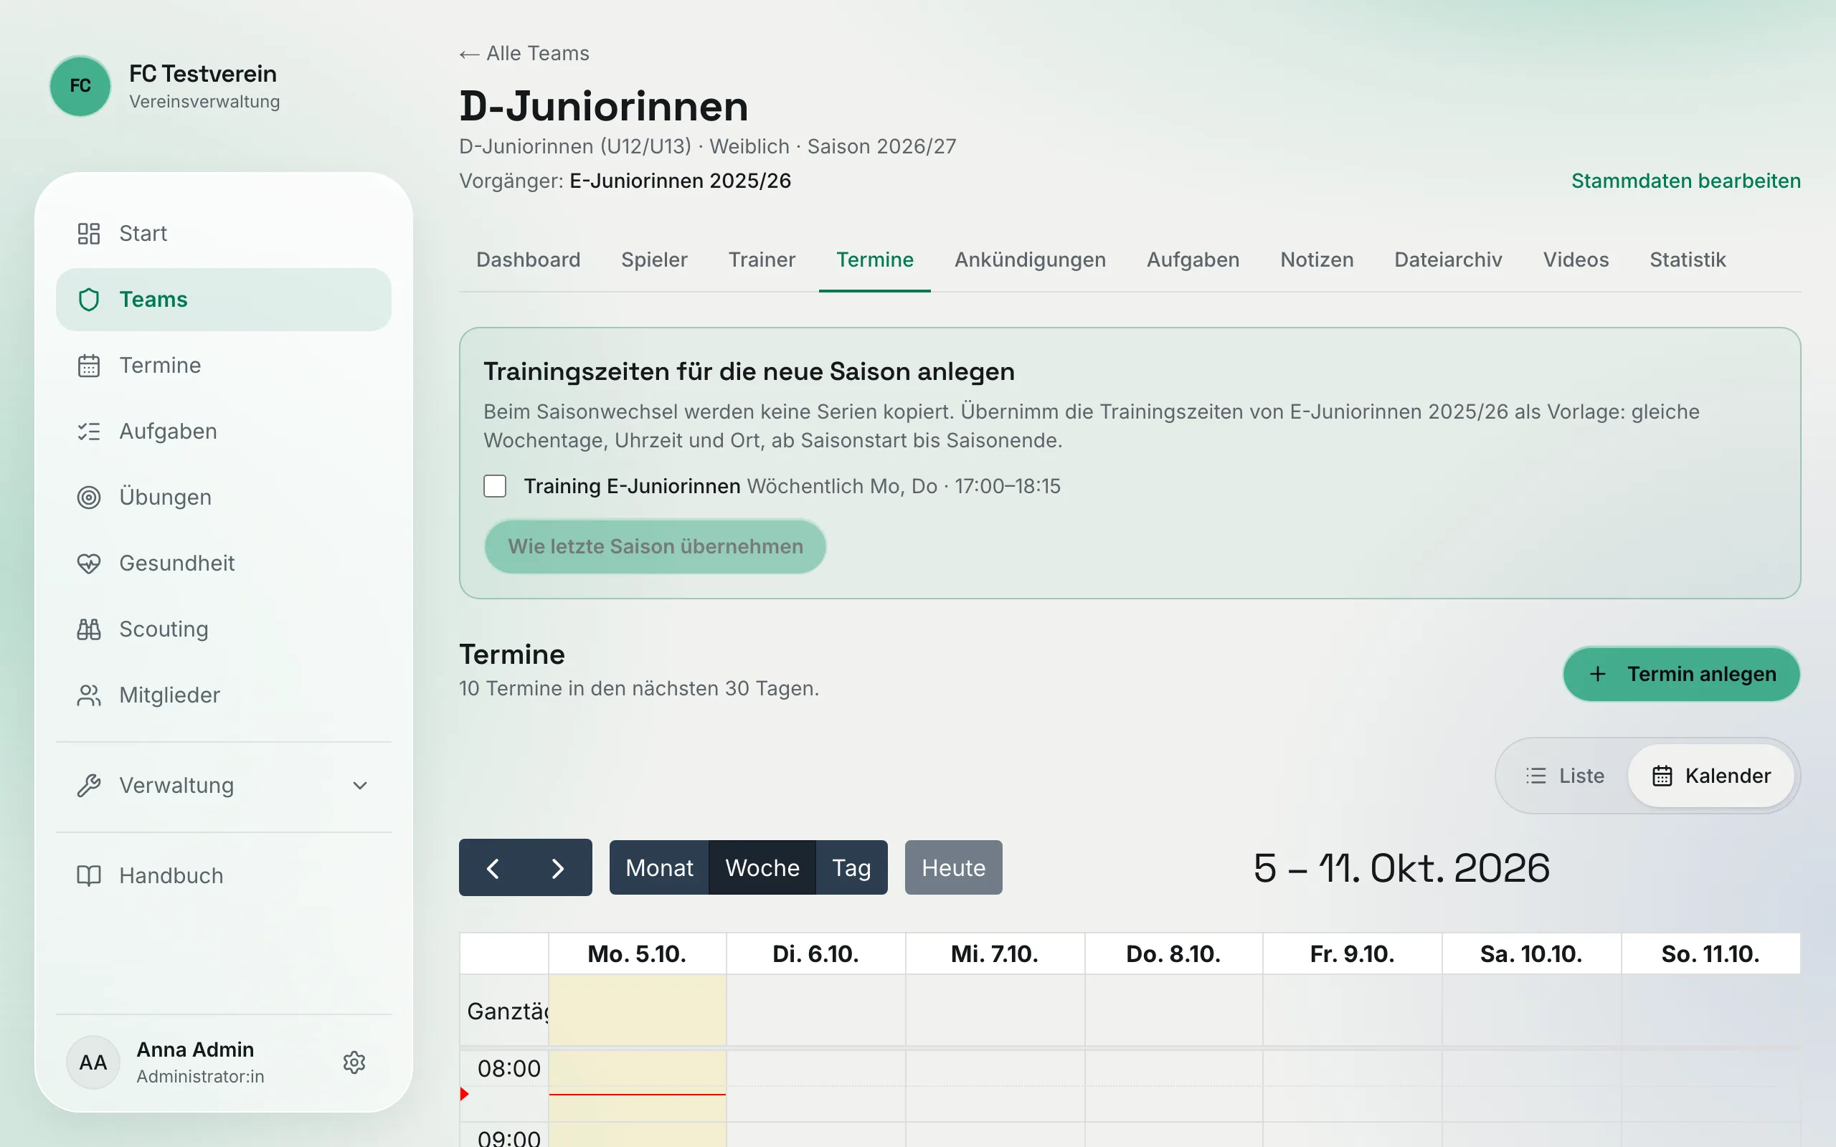
Task: Open the Dateiarchiv tab
Action: (1447, 260)
